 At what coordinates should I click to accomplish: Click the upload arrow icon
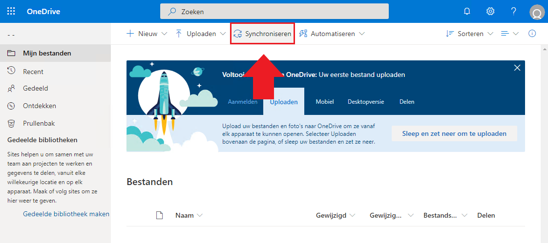point(179,34)
